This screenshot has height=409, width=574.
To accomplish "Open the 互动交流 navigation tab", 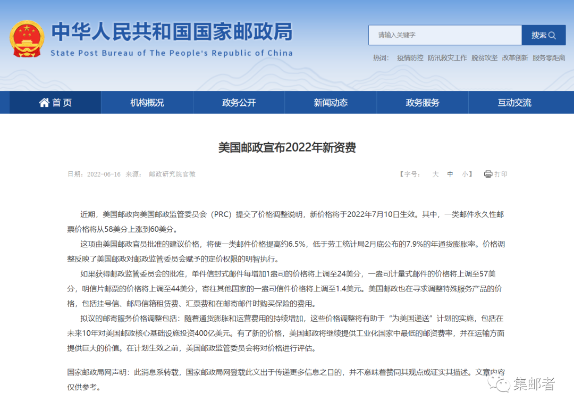I will point(514,103).
